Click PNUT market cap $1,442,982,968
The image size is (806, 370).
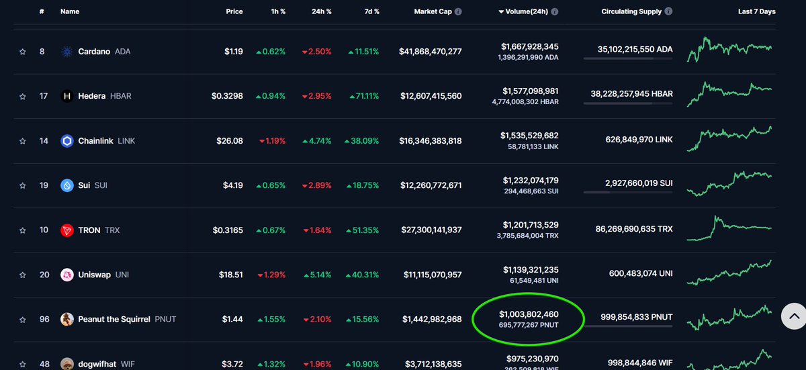tap(432, 319)
